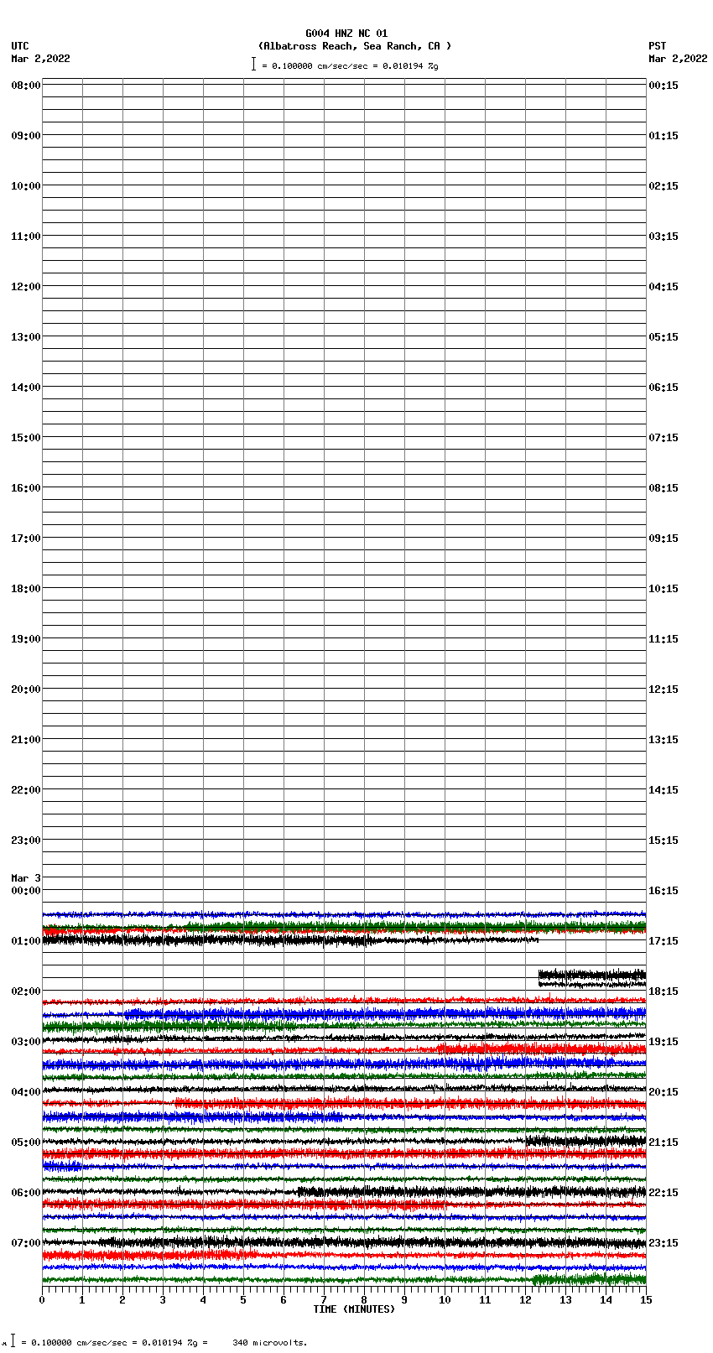The height and width of the screenshot is (1353, 713).
Task: Click the 23:15 PST time label
Action: tap(664, 1243)
